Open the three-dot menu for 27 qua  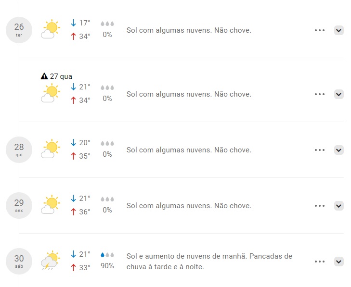pyautogui.click(x=320, y=94)
